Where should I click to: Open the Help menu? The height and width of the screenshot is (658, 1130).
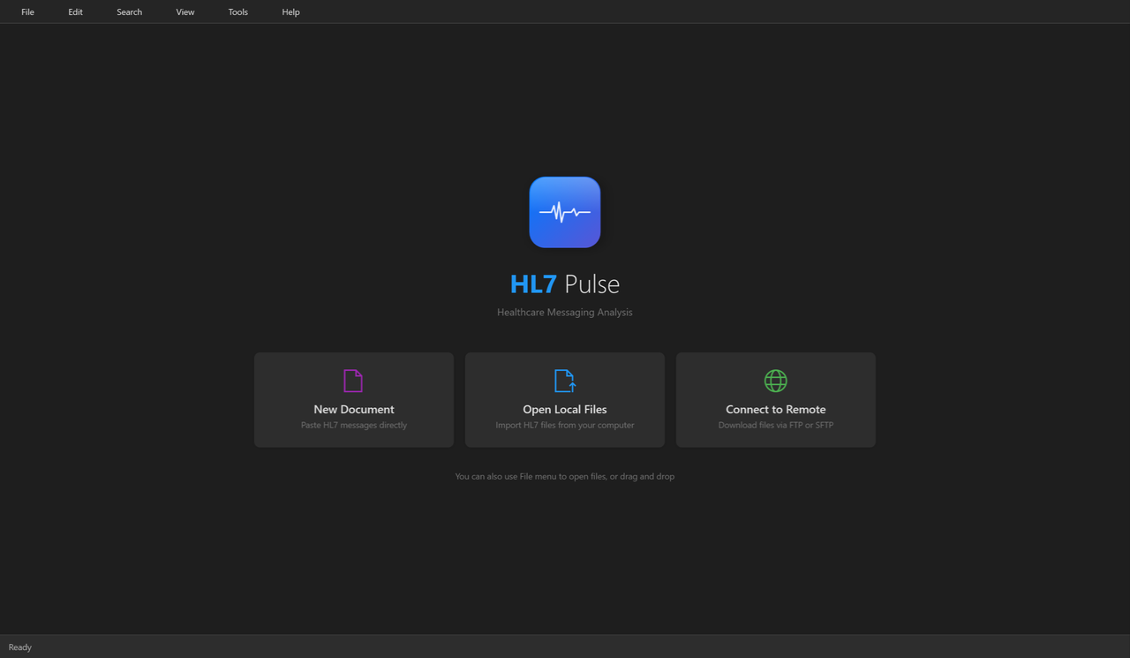coord(291,12)
